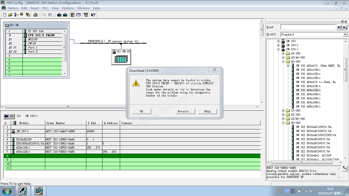Select the DI16xDC24V module row
Image resolution: width=349 pixels, height=196 pixels.
click(x=132, y=139)
